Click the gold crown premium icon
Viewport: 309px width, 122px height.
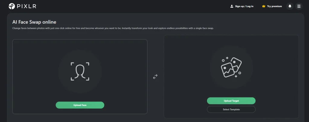264,6
